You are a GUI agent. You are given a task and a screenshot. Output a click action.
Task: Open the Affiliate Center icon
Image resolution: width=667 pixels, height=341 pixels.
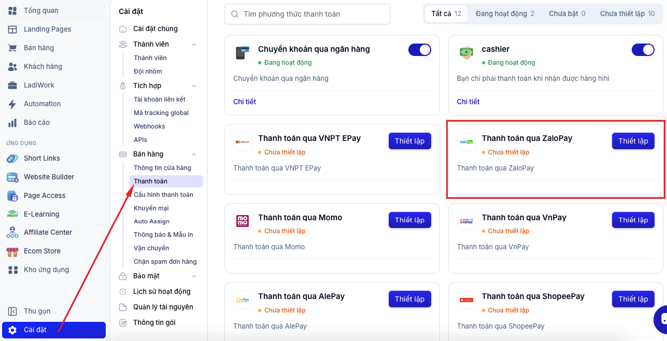(x=12, y=232)
